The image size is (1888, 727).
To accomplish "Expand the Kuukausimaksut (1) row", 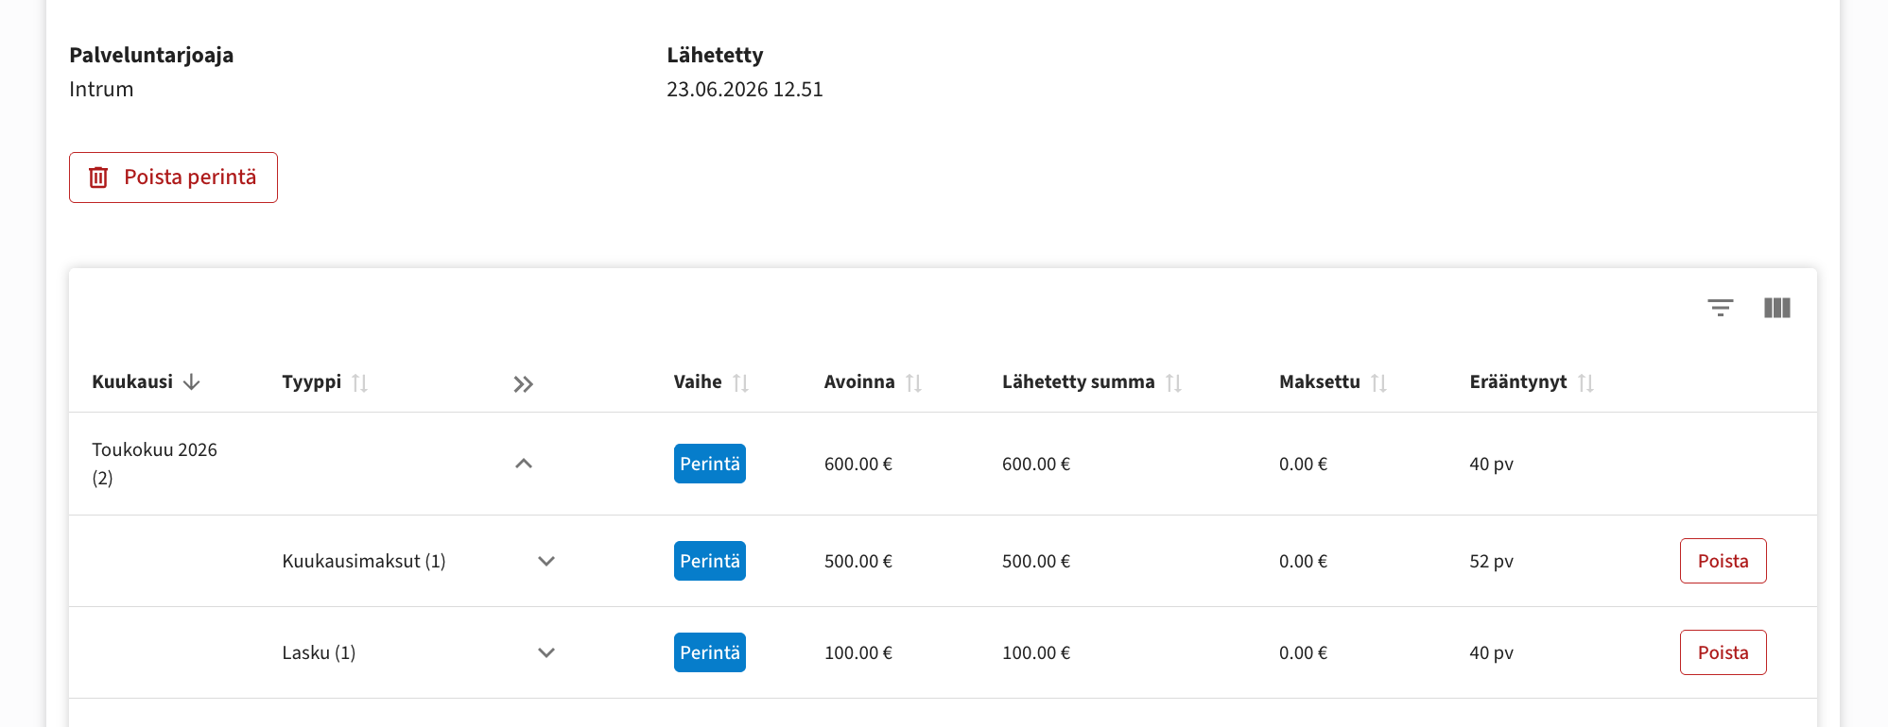I will click(546, 561).
